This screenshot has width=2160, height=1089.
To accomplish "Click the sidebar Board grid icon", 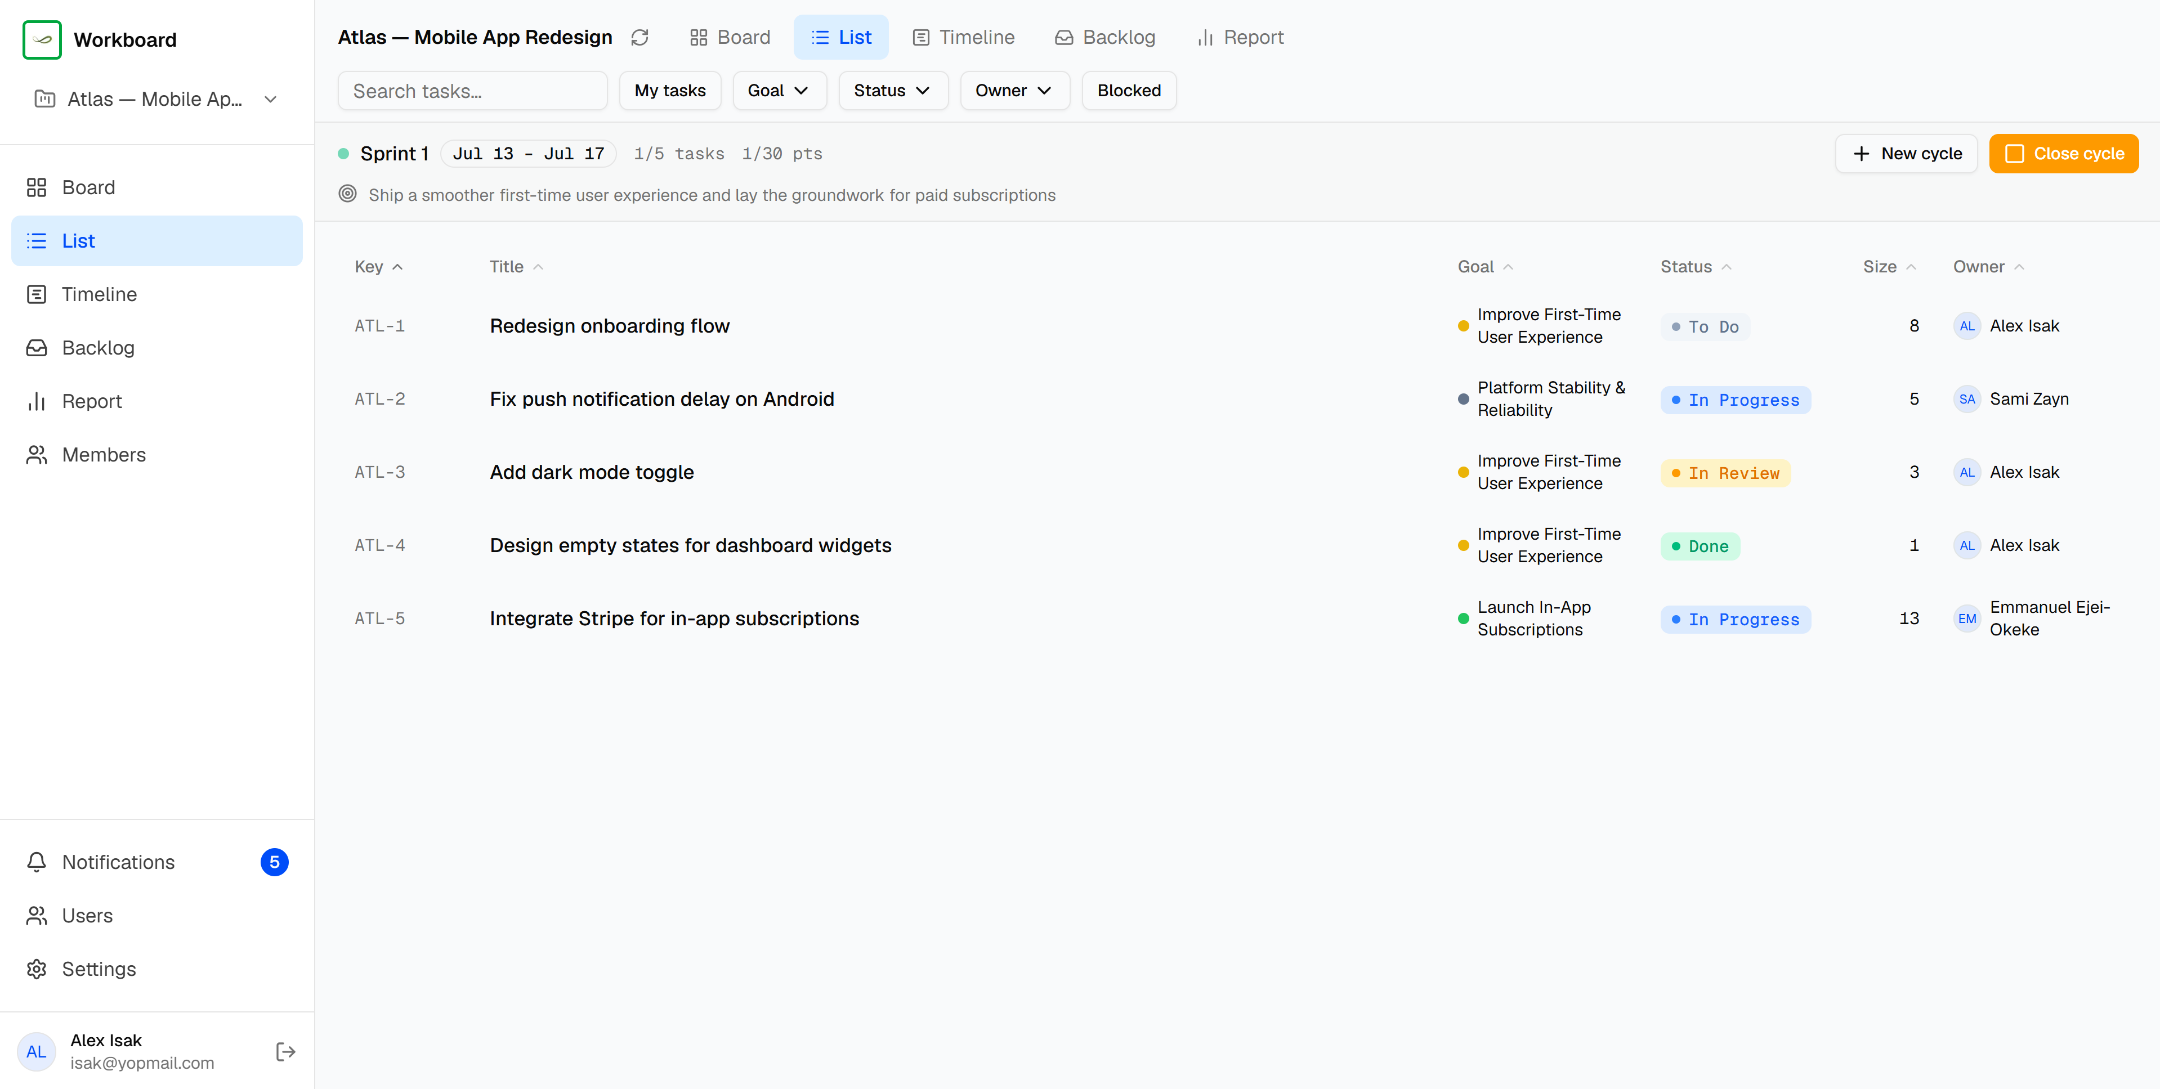I will pyautogui.click(x=36, y=188).
